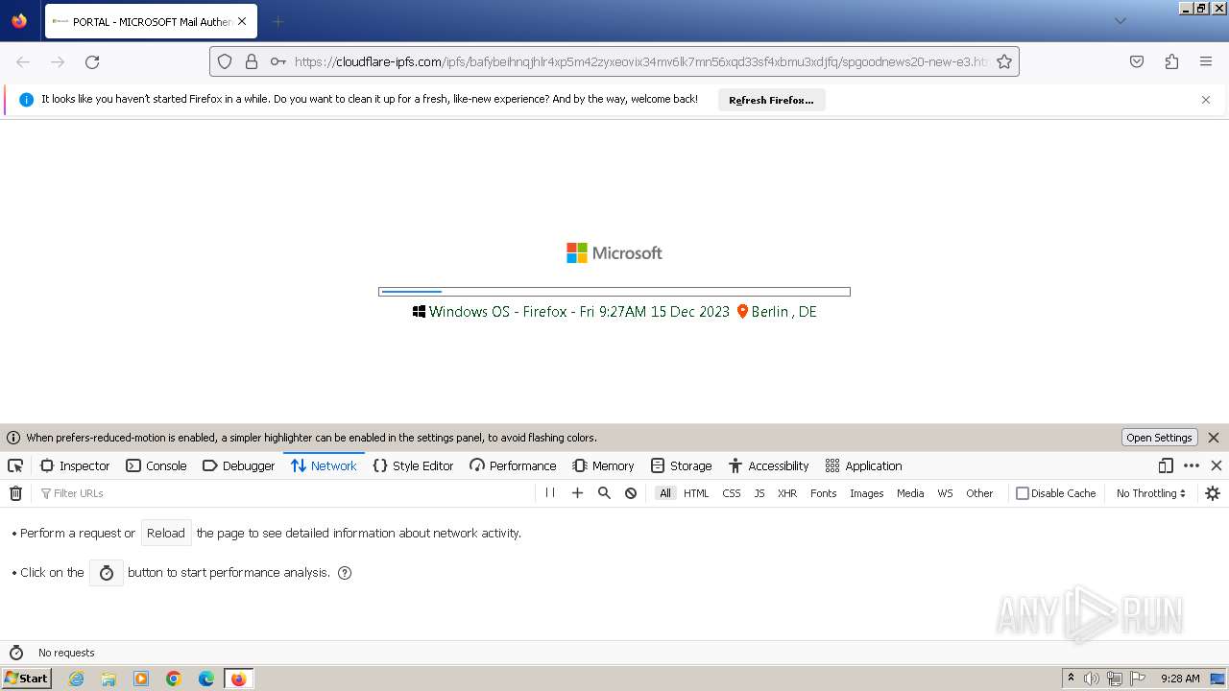Image resolution: width=1229 pixels, height=691 pixels.
Task: Open the No Throttling dropdown
Action: pyautogui.click(x=1150, y=493)
